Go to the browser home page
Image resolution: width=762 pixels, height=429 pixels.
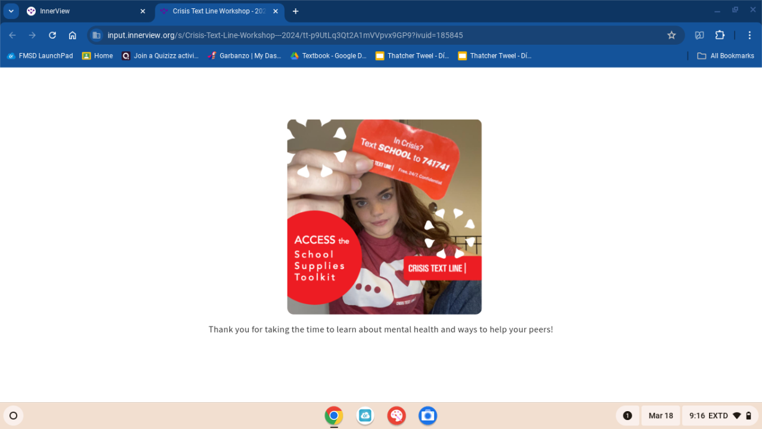(73, 35)
